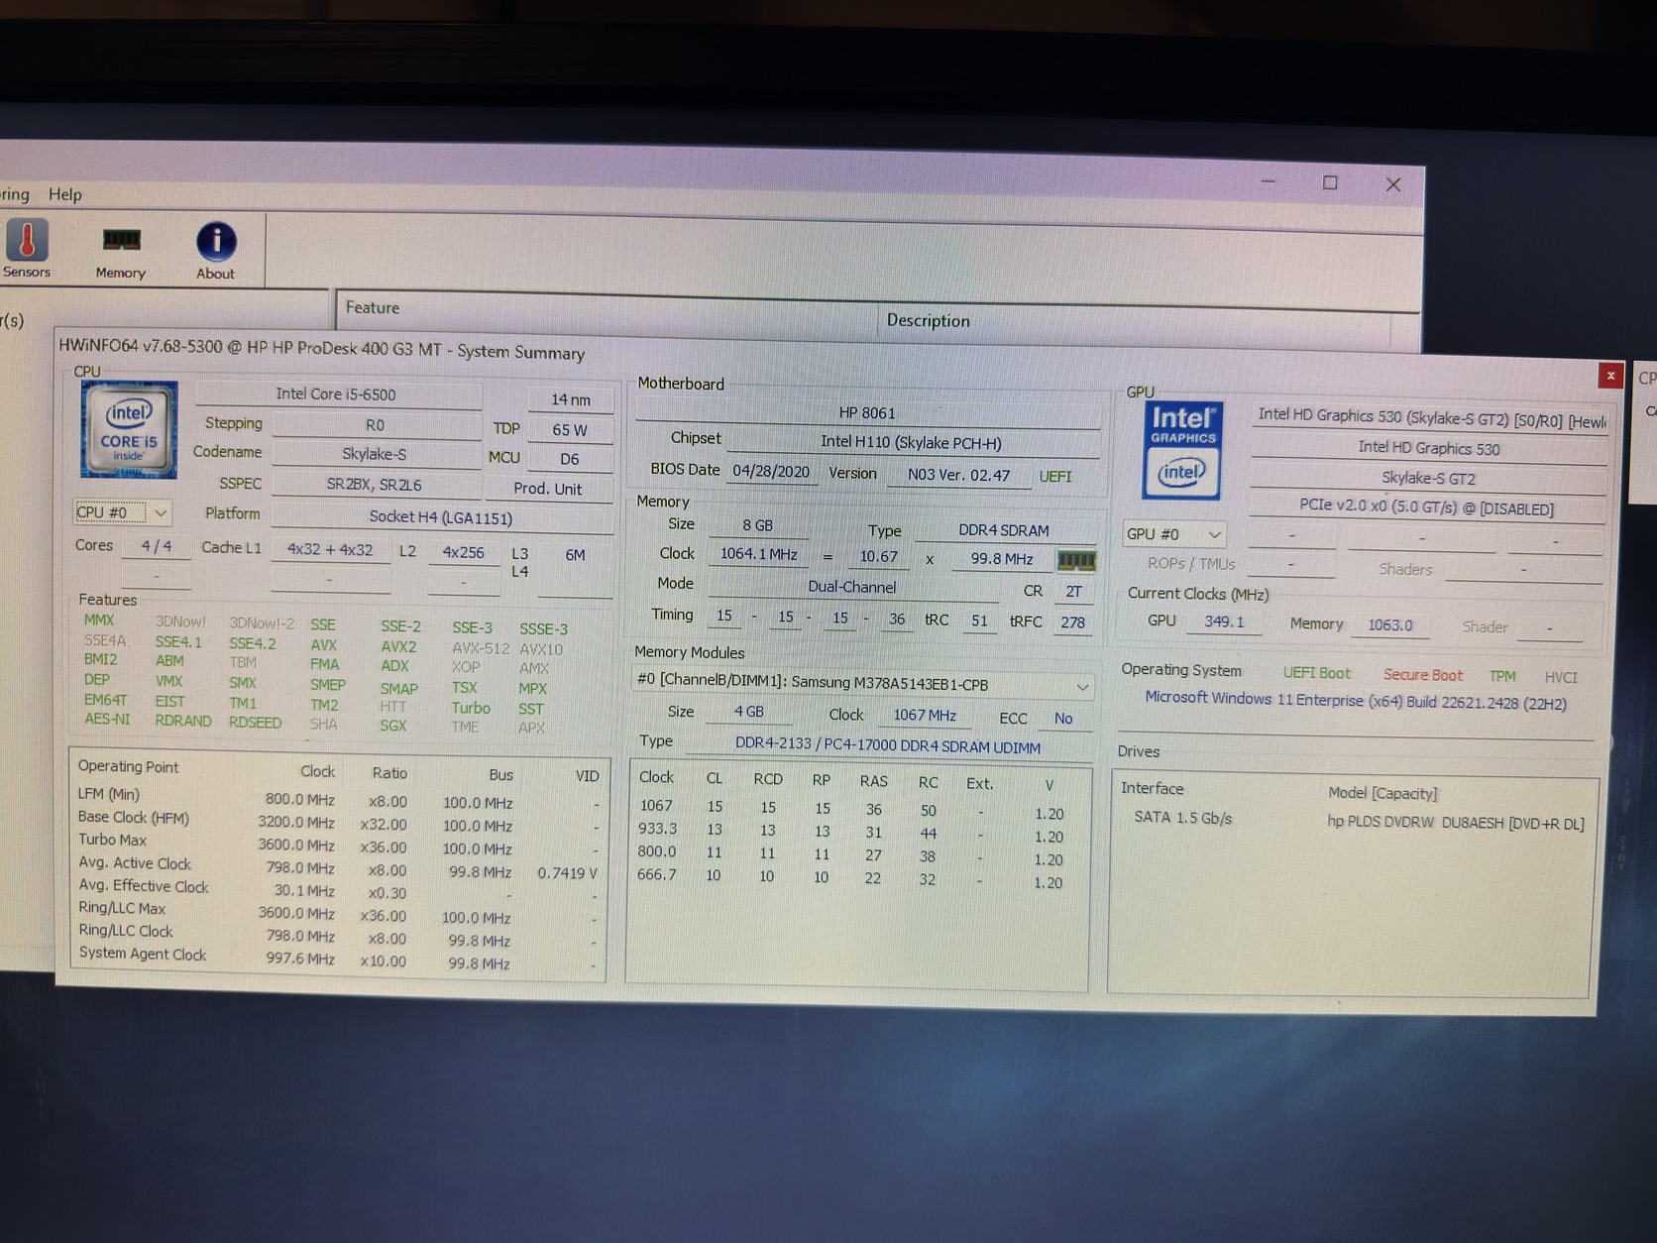Click the 14 nm process value

click(x=570, y=399)
